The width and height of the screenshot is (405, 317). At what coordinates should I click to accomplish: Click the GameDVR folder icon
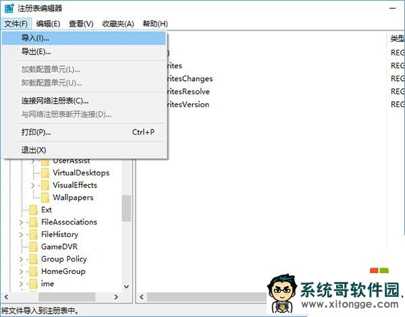(34, 247)
